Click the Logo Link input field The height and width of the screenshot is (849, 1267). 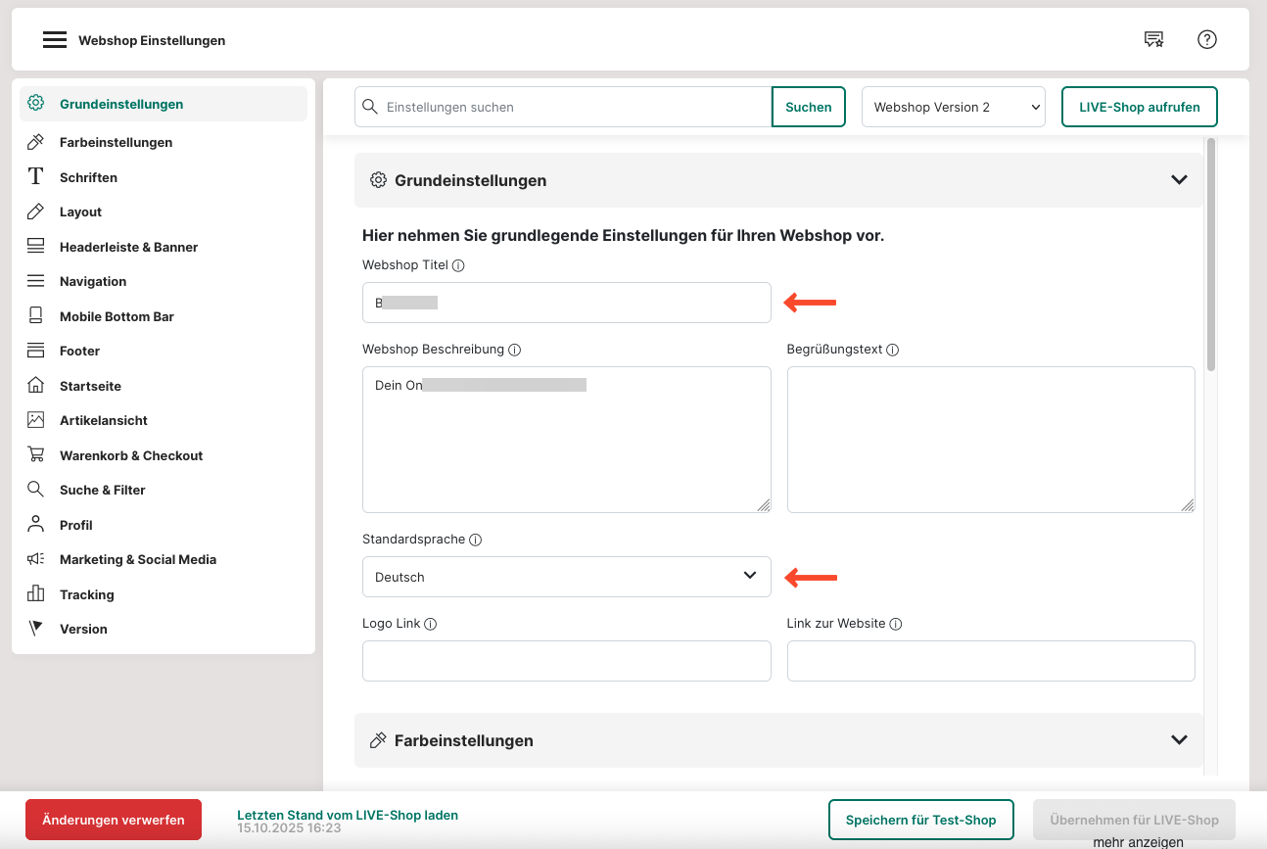[566, 661]
